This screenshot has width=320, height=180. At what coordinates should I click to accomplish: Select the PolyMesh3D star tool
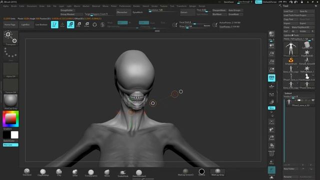[307, 53]
